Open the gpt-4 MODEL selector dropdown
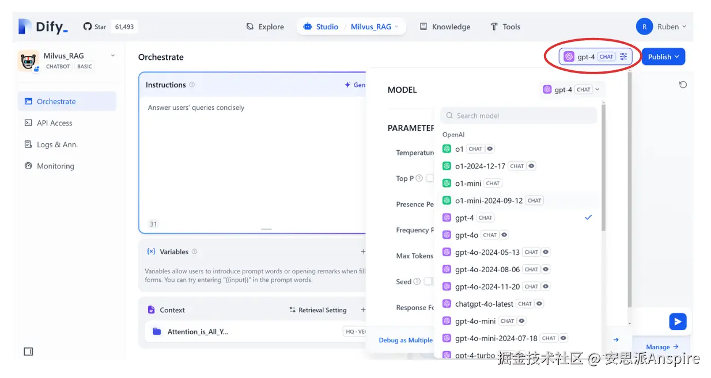This screenshot has height=378, width=711. (571, 90)
